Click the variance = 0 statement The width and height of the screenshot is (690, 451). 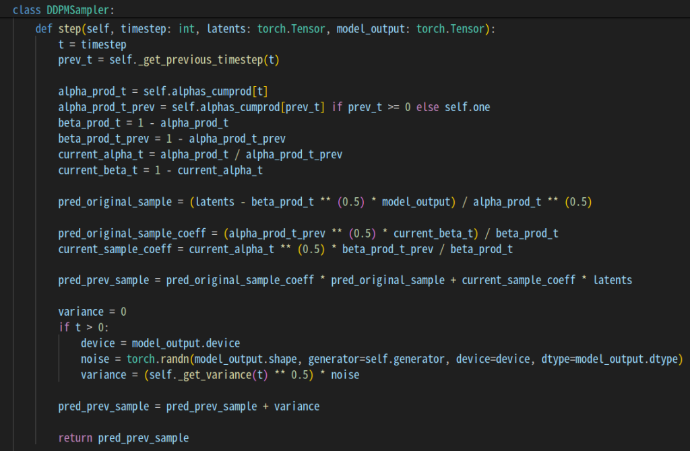click(x=92, y=312)
